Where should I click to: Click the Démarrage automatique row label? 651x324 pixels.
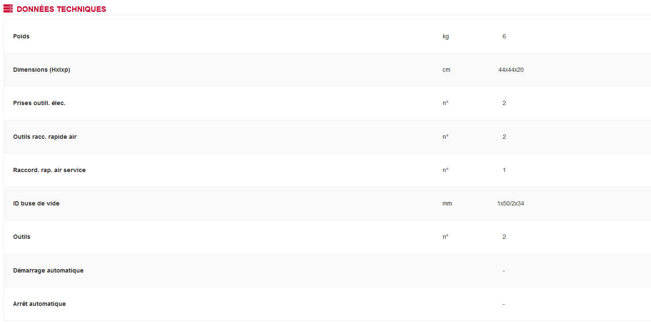pyautogui.click(x=48, y=270)
